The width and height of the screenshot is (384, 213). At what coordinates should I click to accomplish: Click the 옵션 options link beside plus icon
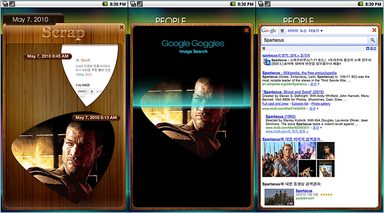373,48
